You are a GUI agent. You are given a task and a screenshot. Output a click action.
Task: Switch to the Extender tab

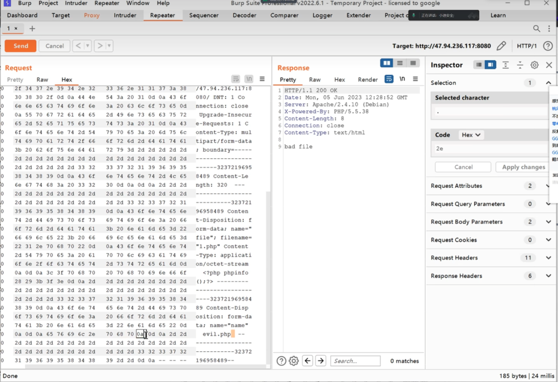(x=358, y=15)
